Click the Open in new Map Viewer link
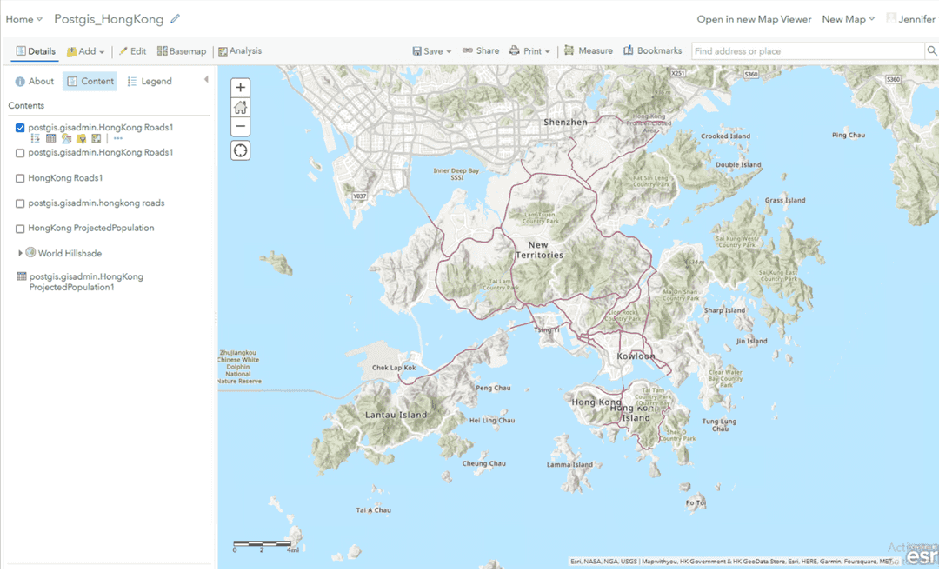The height and width of the screenshot is (572, 939). point(754,18)
